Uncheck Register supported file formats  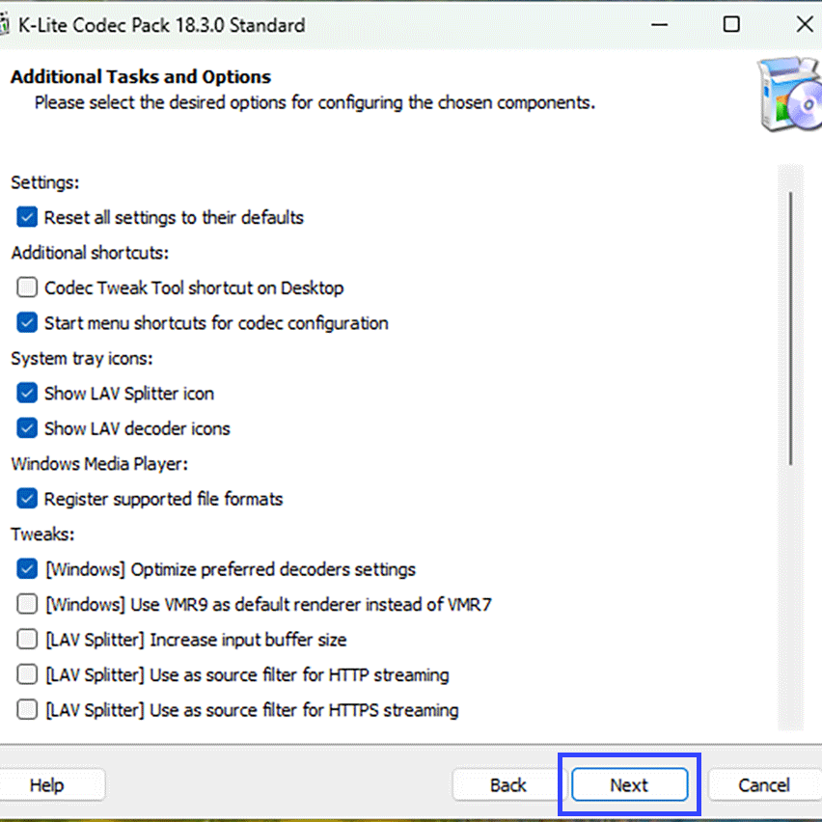[27, 499]
